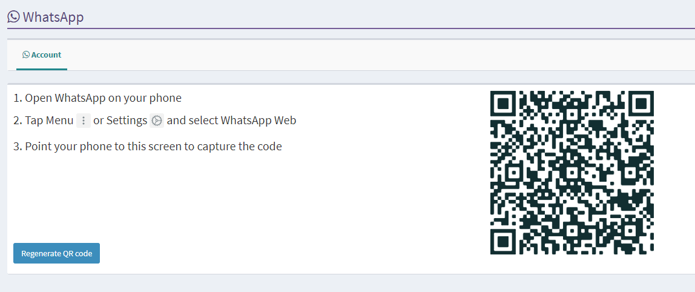
Task: Open the Account tab
Action: point(42,55)
